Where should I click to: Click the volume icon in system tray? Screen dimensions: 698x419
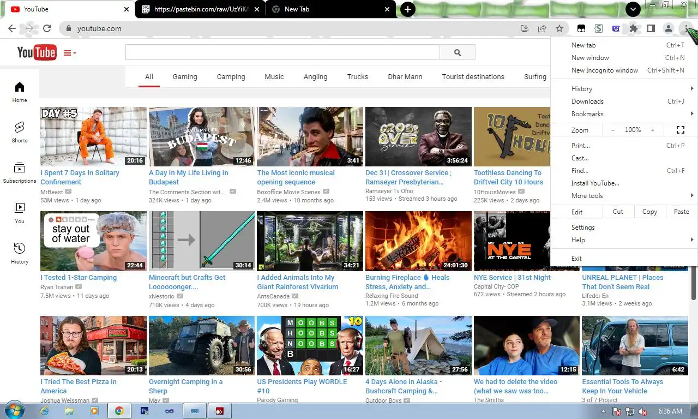click(643, 411)
